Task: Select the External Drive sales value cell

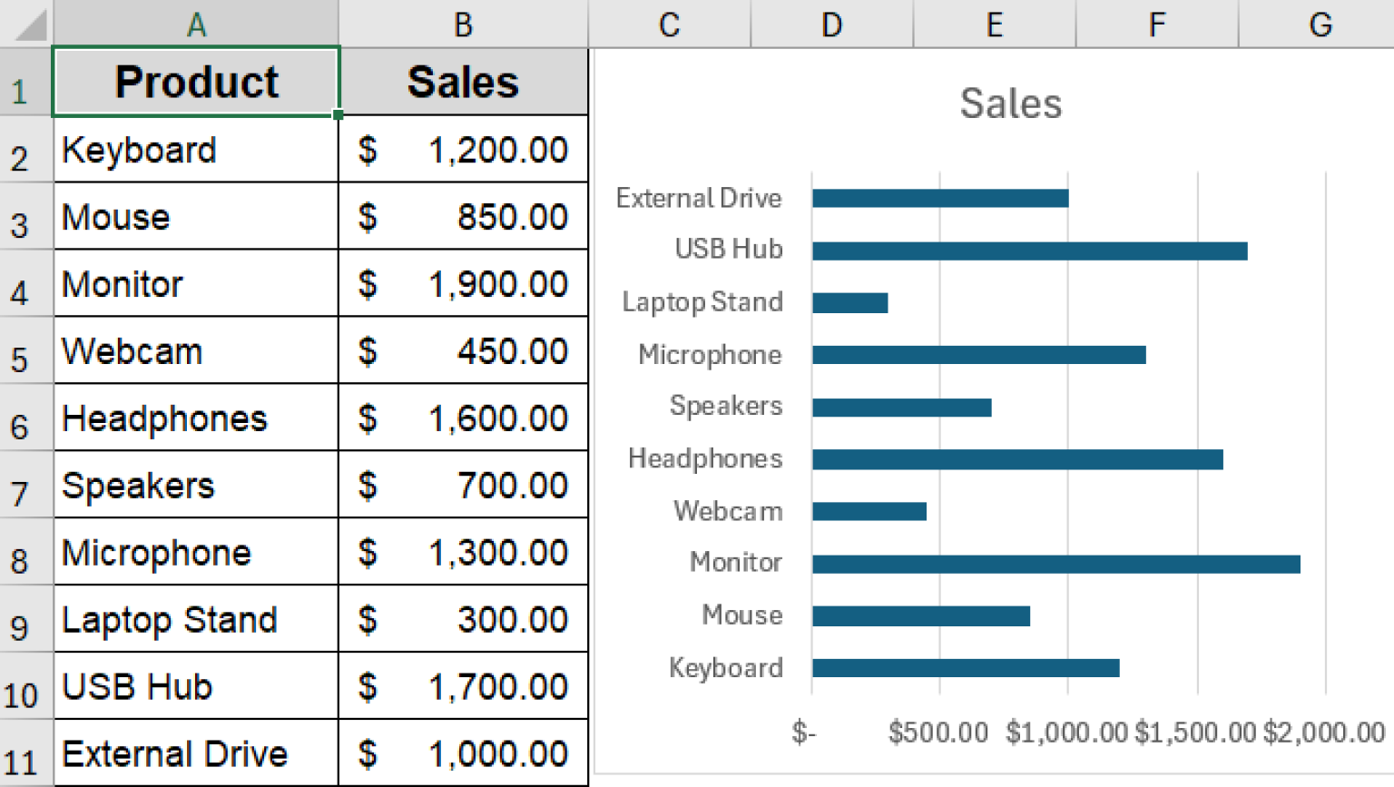Action: coord(463,753)
